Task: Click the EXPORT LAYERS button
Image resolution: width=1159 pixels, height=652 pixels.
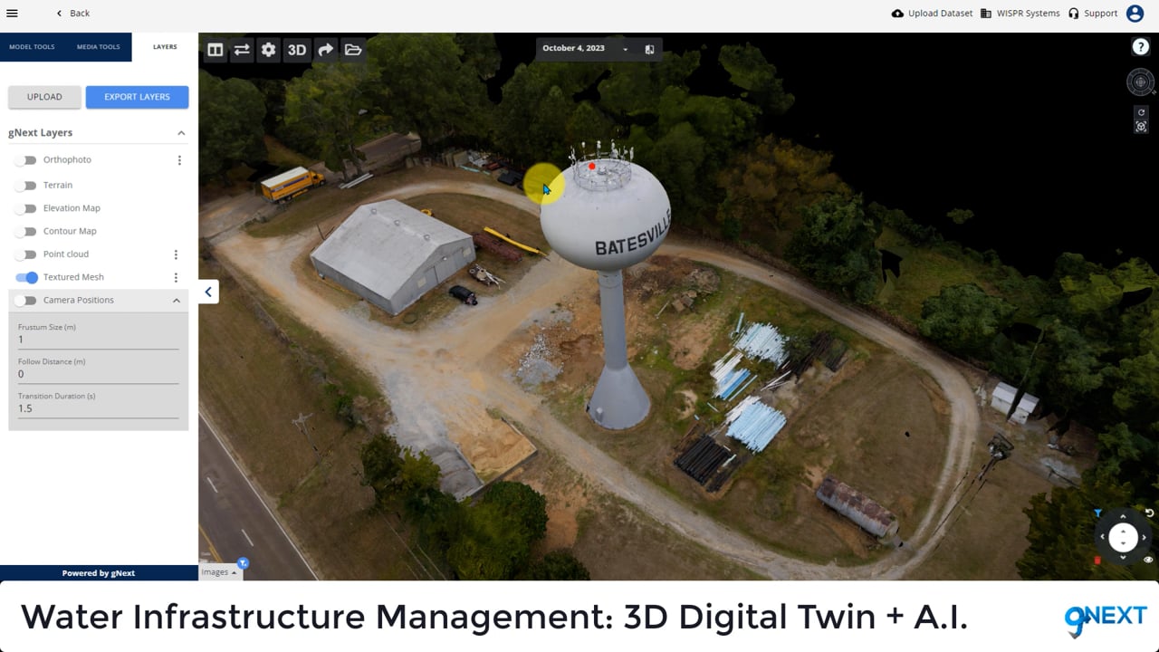Action: (x=137, y=97)
